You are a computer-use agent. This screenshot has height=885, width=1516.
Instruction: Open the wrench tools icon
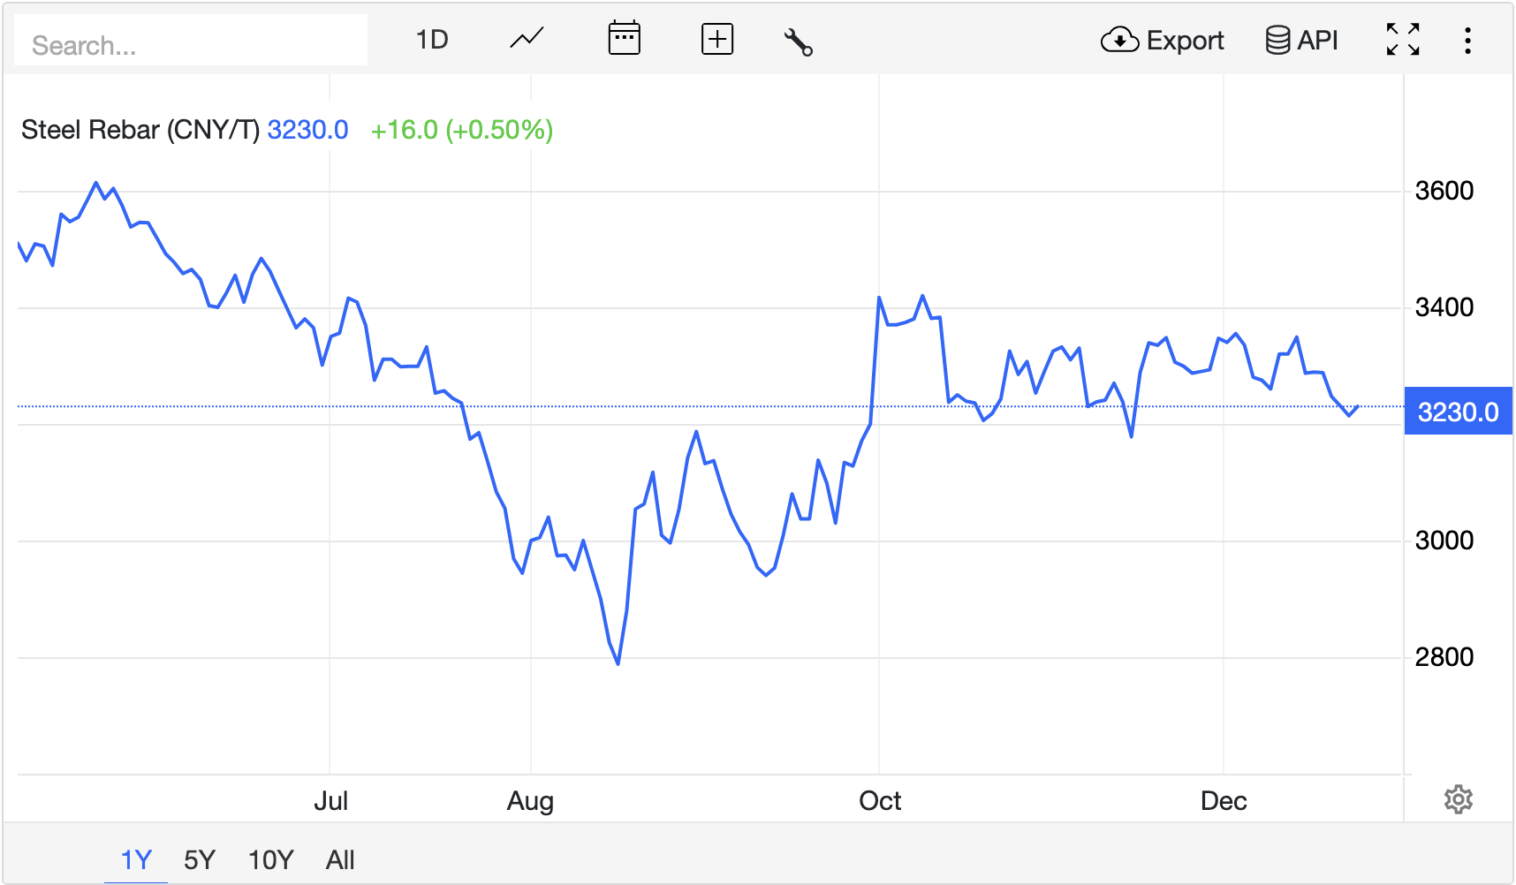(x=798, y=42)
